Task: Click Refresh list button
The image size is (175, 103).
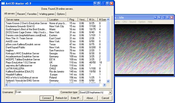Action: click(61, 98)
